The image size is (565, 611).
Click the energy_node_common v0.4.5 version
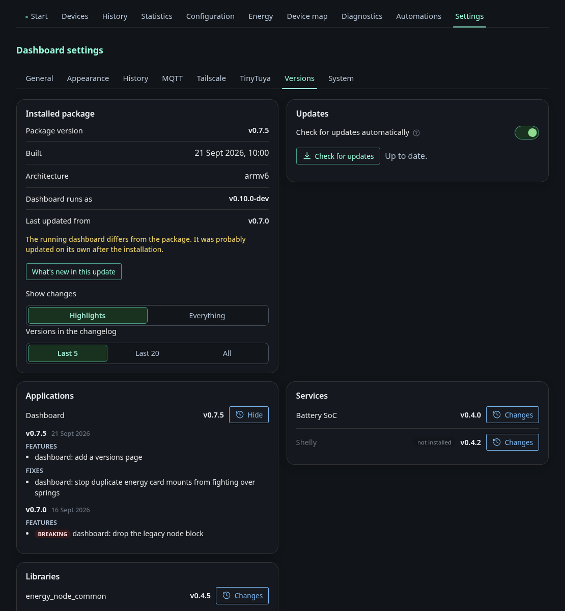tap(200, 596)
